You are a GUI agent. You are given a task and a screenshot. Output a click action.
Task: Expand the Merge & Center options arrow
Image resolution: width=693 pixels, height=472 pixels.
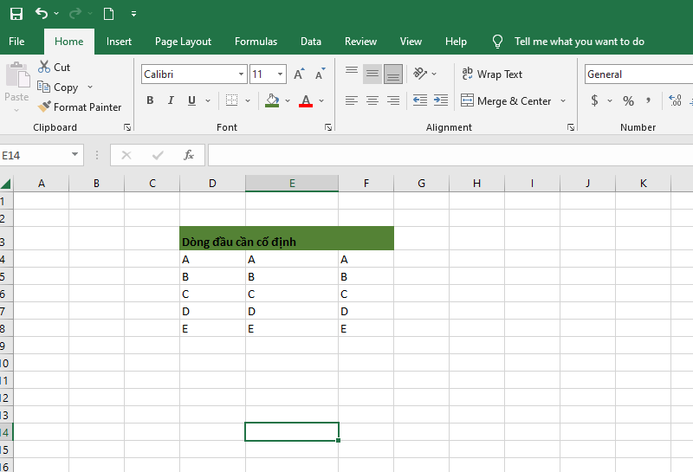pos(563,100)
